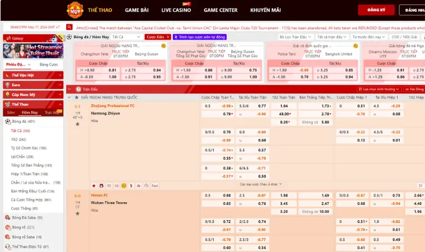Collapse the Trận Đấu section header
This screenshot has height=252, width=425.
(x=70, y=88)
